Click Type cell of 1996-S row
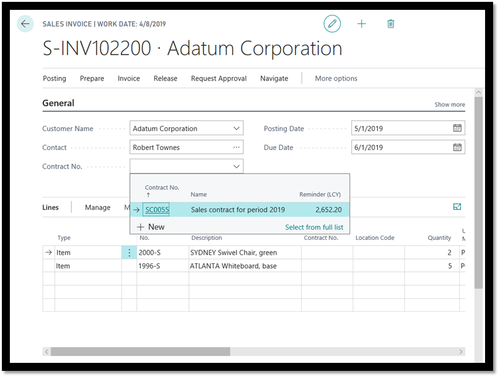 (x=88, y=266)
